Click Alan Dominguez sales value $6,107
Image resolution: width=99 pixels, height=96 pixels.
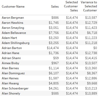click(54, 73)
